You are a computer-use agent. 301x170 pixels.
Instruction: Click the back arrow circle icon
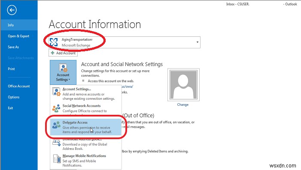click(x=12, y=10)
